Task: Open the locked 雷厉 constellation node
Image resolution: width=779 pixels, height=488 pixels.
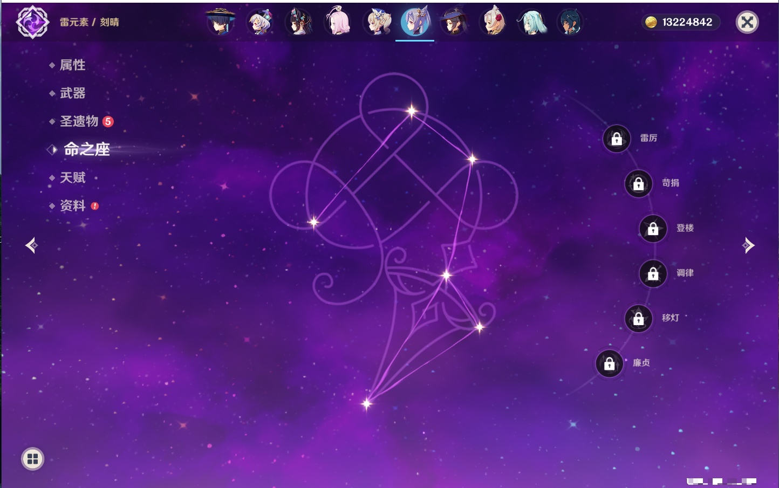Action: pos(617,139)
